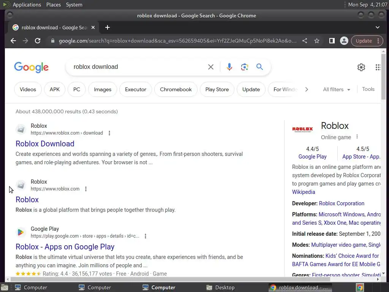Show the desktop via taskbar corner icon
The width and height of the screenshot is (389, 292).
coord(4,287)
